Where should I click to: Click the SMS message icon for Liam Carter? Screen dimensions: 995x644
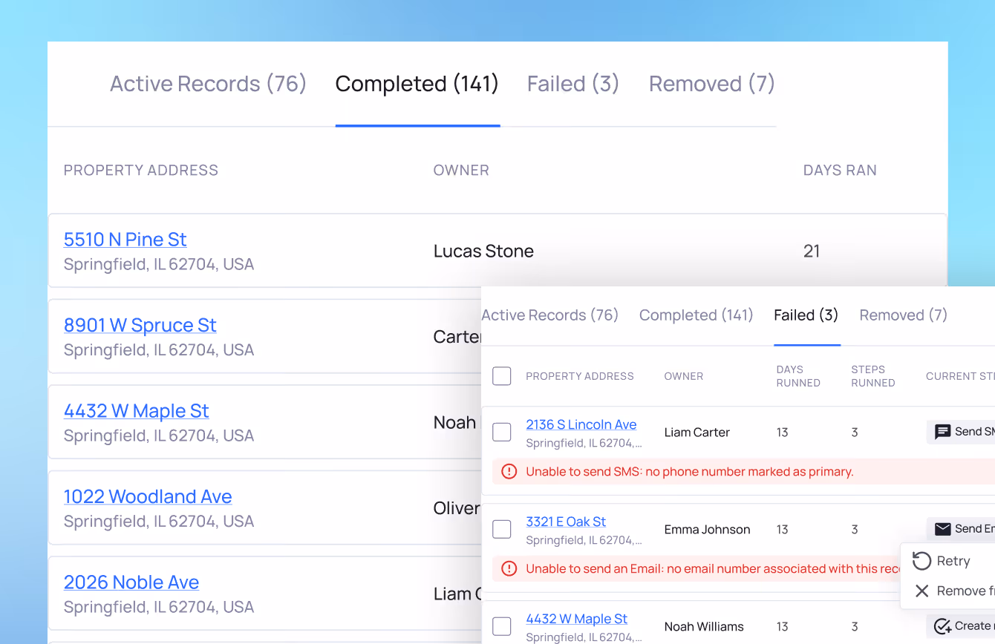(942, 432)
